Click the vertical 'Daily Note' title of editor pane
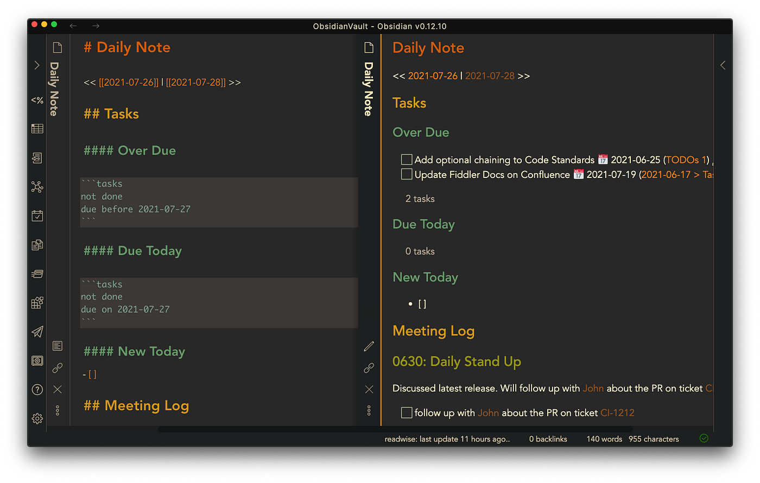The height and width of the screenshot is (483, 760). coord(54,89)
